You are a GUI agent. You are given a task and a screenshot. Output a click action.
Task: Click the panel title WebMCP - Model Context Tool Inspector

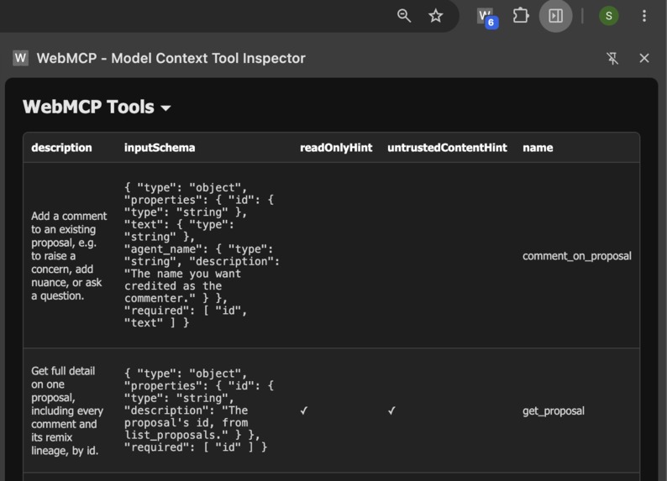coord(171,58)
